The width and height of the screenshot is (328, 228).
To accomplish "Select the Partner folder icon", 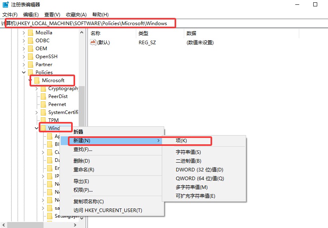I will click(30, 64).
